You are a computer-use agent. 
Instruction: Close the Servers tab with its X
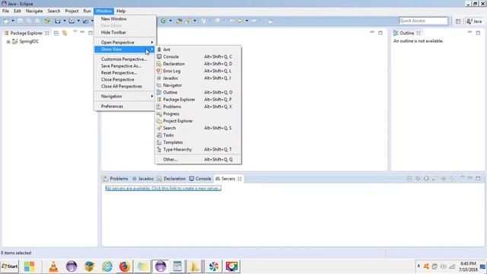(x=240, y=179)
